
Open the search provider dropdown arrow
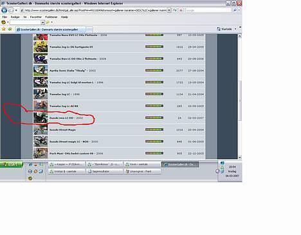pos(239,10)
